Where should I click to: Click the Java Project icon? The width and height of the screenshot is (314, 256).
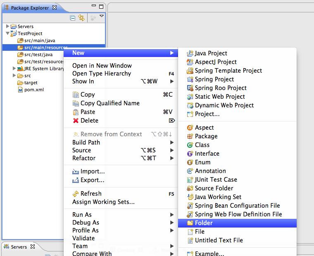point(190,53)
